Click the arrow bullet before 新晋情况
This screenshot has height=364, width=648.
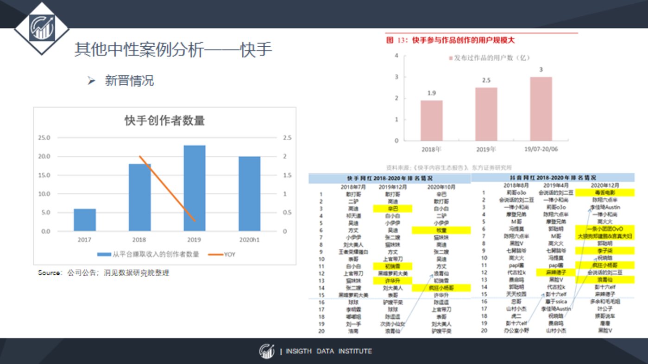click(91, 81)
